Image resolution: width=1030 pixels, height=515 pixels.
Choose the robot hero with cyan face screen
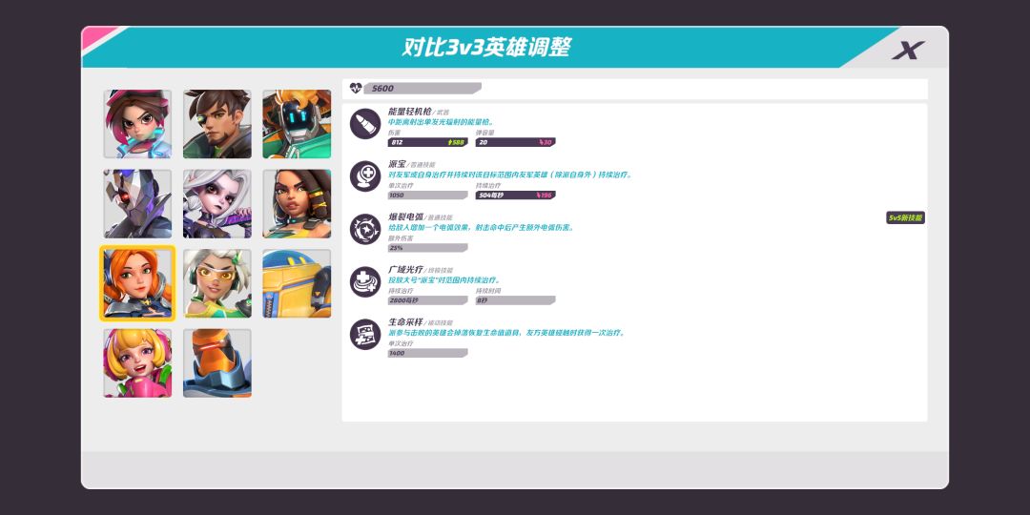[297, 124]
